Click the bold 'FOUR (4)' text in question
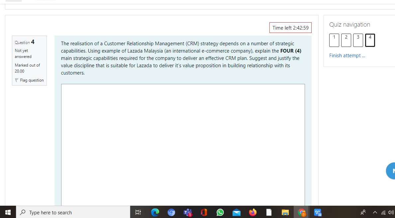This screenshot has height=218, width=395. 291,51
